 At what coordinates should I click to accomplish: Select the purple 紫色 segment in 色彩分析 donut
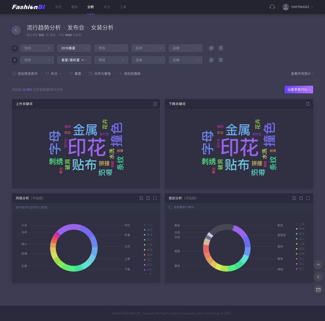pos(240,231)
